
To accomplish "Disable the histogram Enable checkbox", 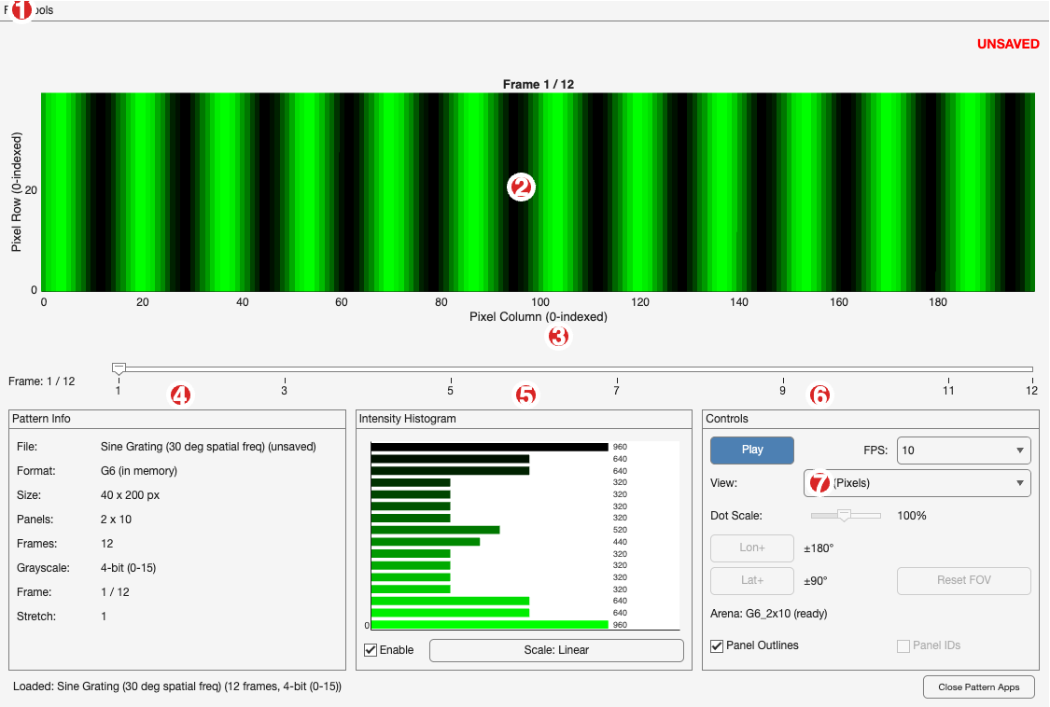I will pos(370,649).
